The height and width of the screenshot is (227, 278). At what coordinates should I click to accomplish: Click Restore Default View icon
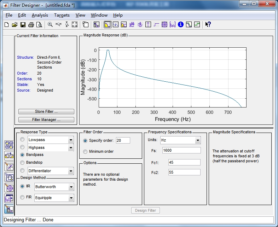75,25
